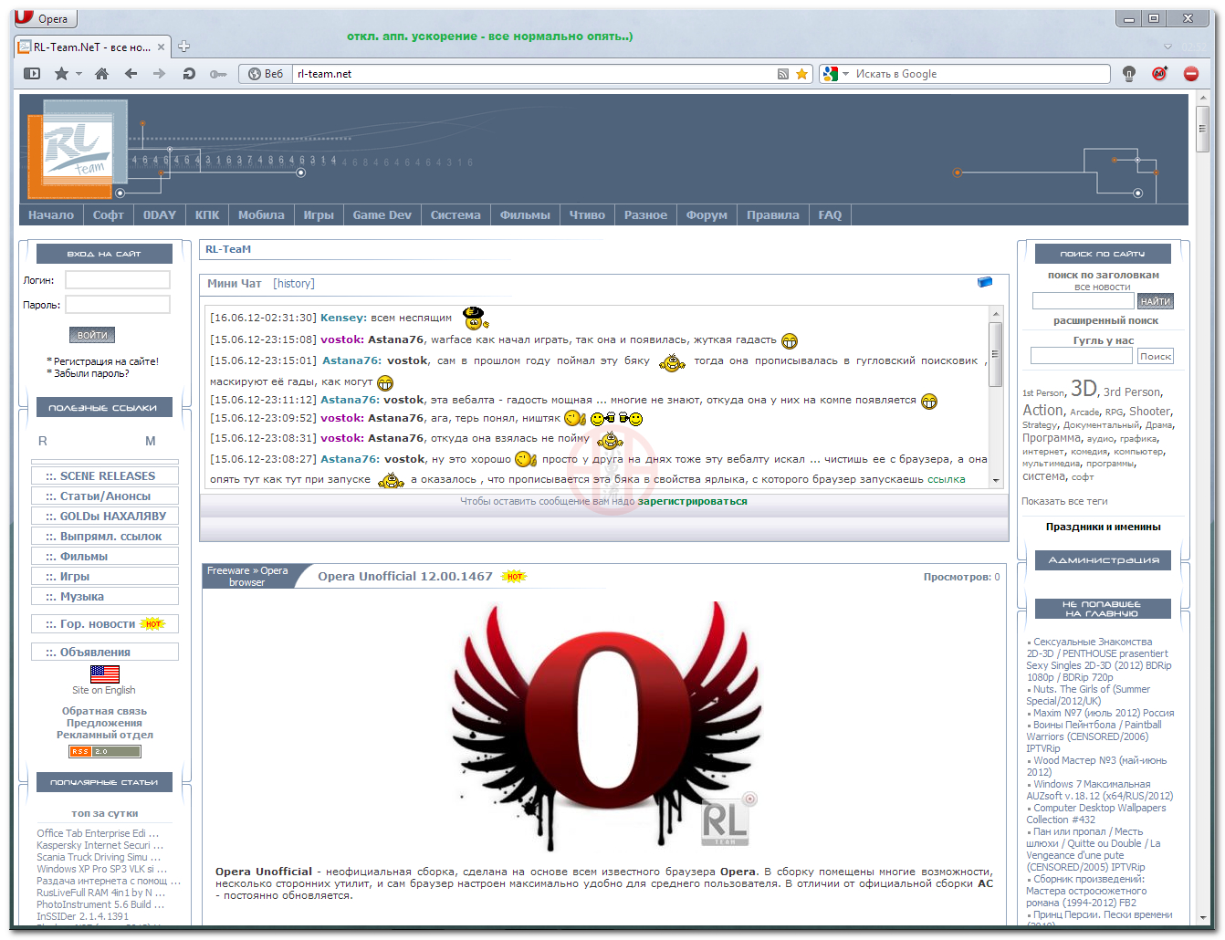Open the 0DAY menu item
The image size is (1225, 940).
tap(160, 215)
